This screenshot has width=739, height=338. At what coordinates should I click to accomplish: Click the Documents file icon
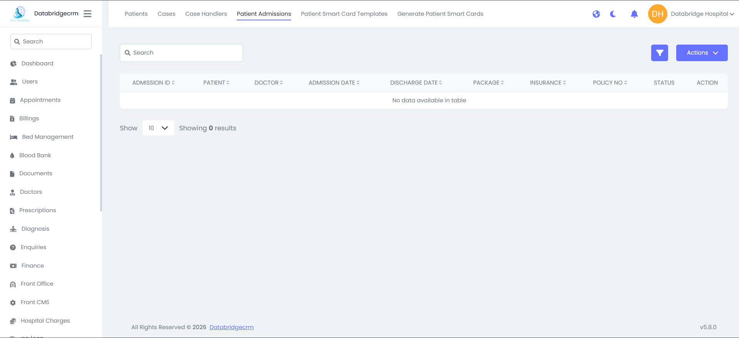(x=12, y=174)
